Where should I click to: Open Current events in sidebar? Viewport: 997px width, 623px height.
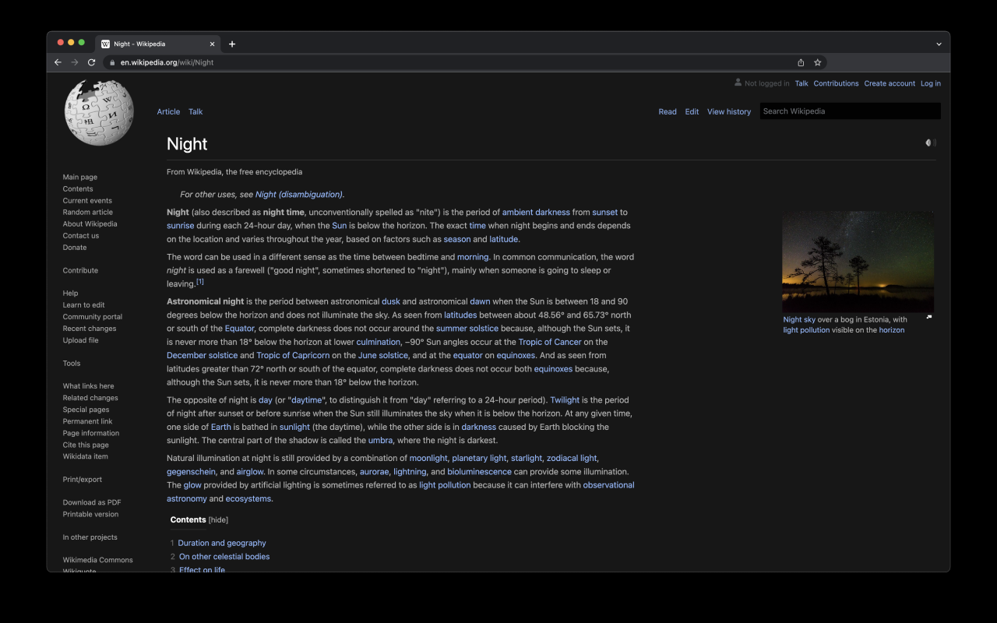[87, 200]
